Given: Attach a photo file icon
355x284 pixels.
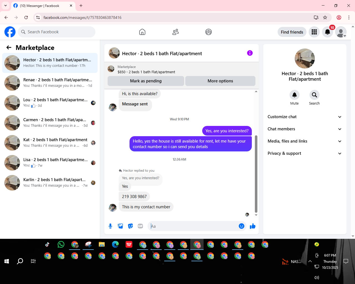Looking at the screenshot, I should [120, 226].
